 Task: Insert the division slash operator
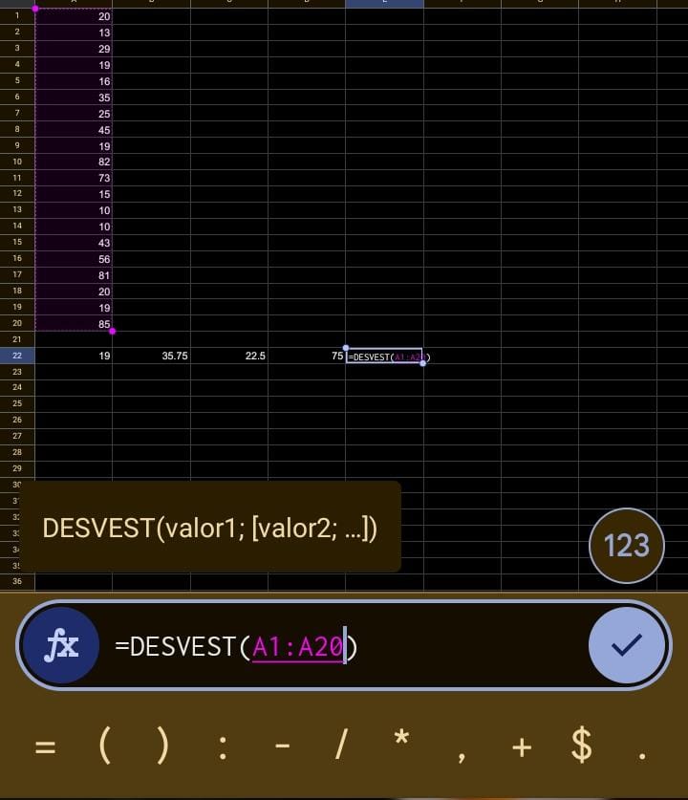click(339, 746)
